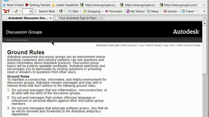Open second http://www.google.co... bookmark
The width and height of the screenshot is (209, 117).
coord(138,5)
